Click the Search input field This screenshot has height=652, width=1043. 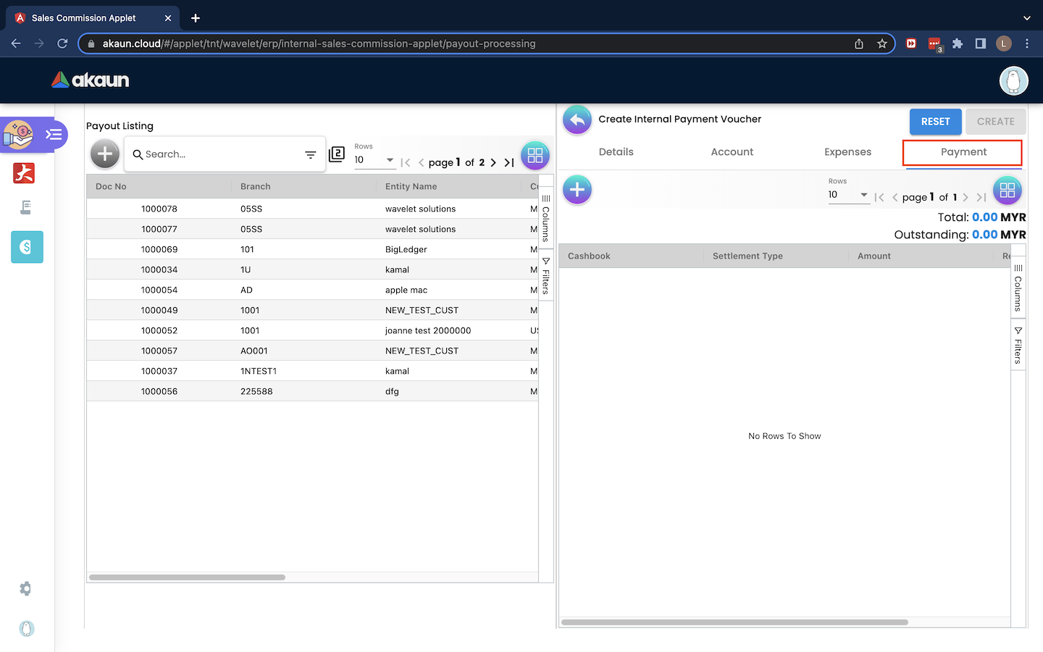(x=217, y=154)
